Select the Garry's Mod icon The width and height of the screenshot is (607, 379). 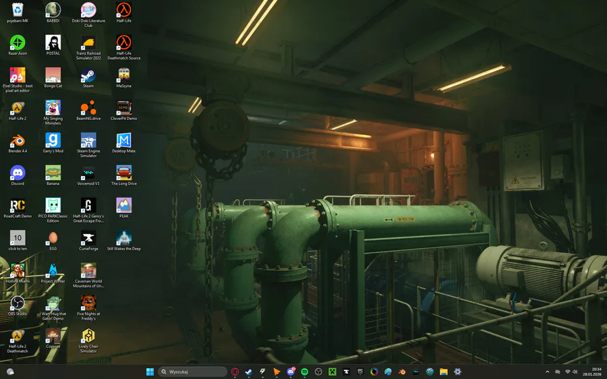coord(53,143)
